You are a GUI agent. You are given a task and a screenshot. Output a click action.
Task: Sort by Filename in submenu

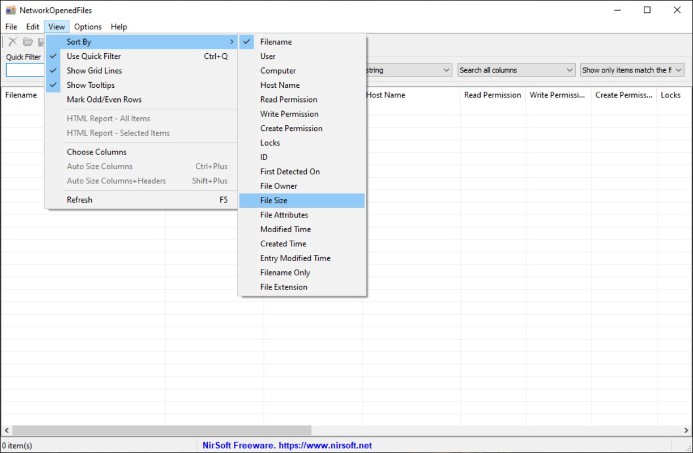(x=302, y=42)
